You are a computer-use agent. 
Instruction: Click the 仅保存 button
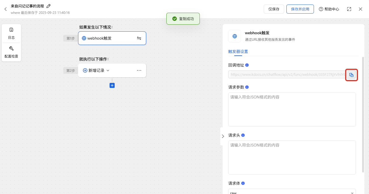pyautogui.click(x=274, y=9)
